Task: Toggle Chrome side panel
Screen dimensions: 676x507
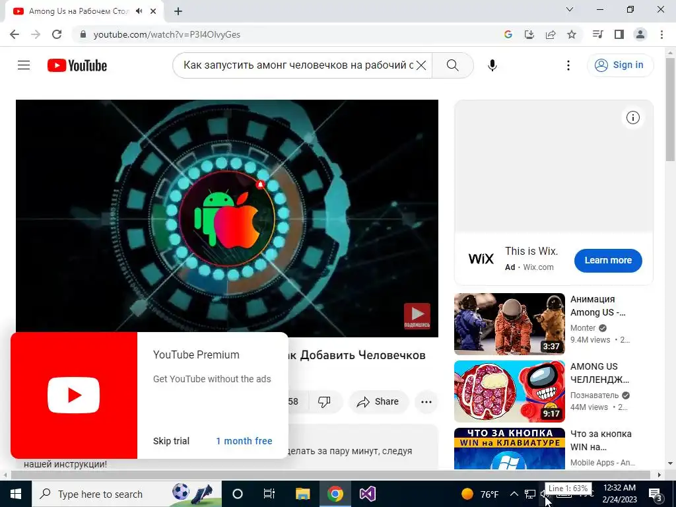Action: pyautogui.click(x=619, y=34)
